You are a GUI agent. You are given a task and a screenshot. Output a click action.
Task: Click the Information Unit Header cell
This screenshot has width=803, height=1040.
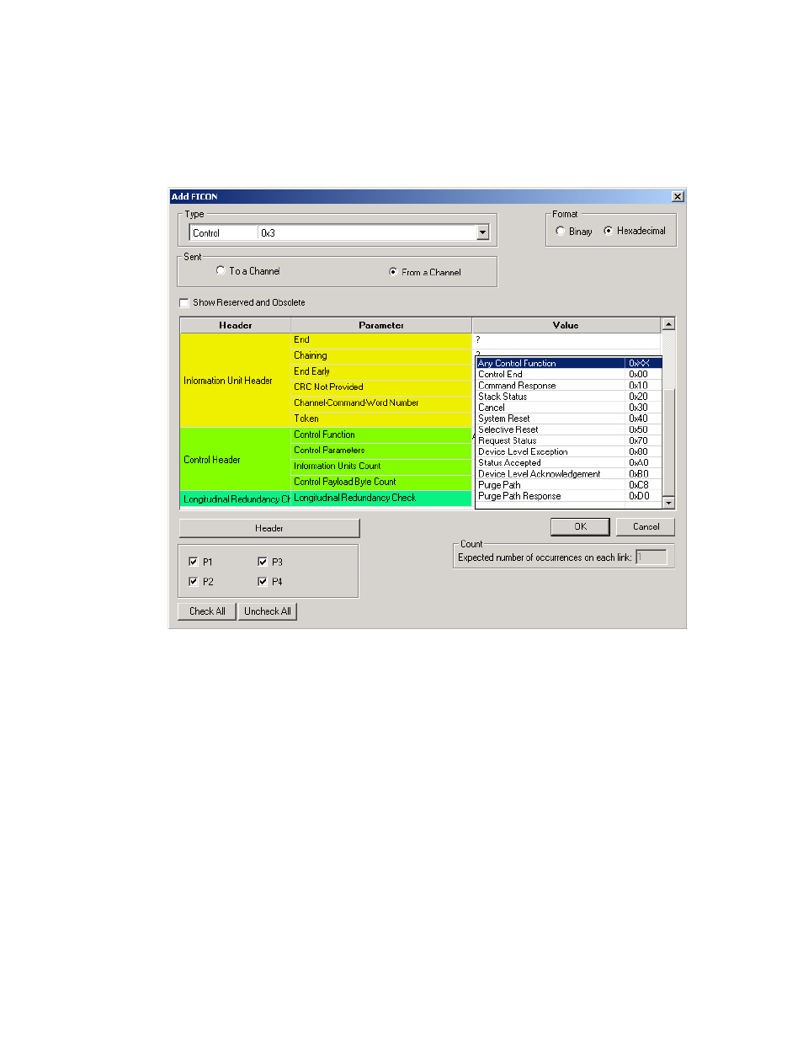point(236,381)
